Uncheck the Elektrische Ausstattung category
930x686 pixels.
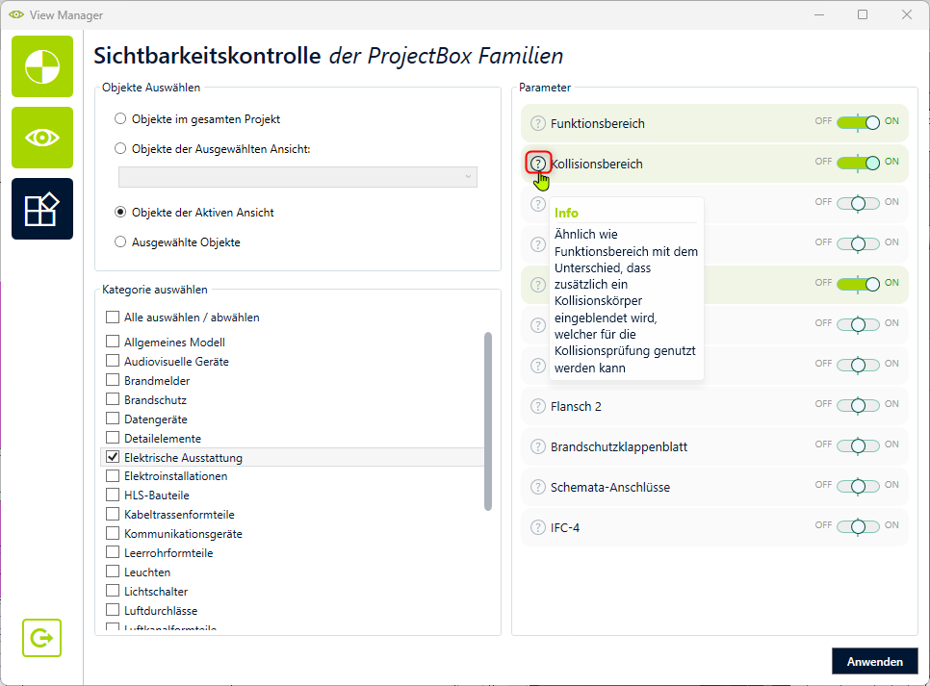[113, 457]
